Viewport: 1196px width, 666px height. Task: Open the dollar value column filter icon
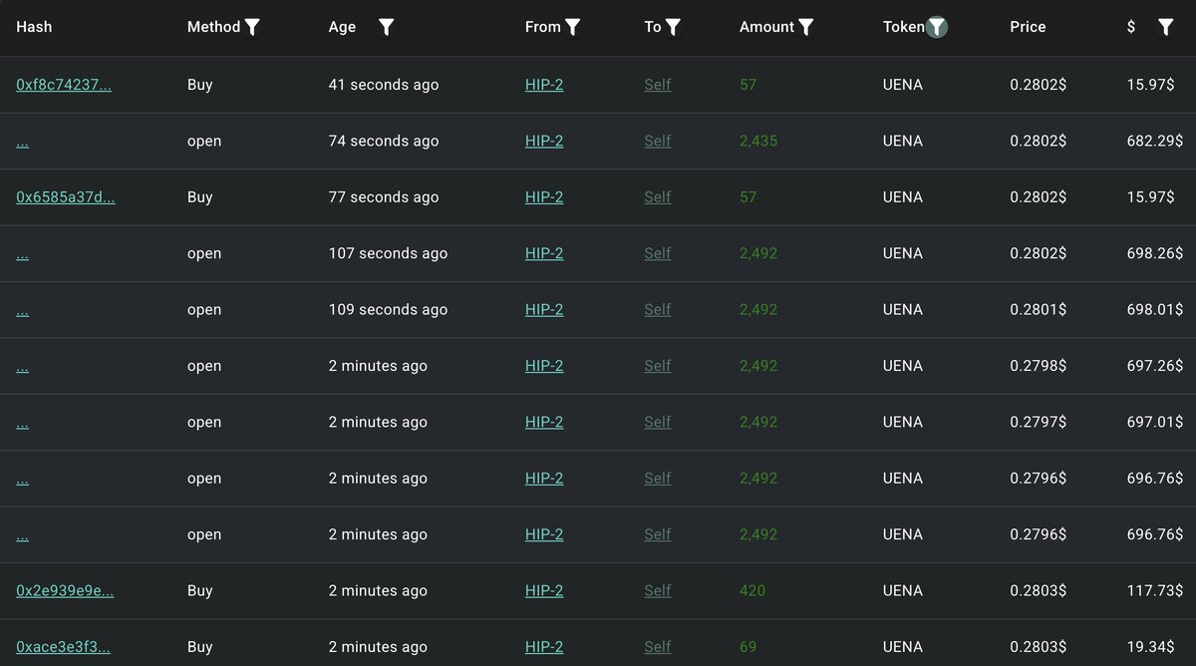pyautogui.click(x=1165, y=27)
